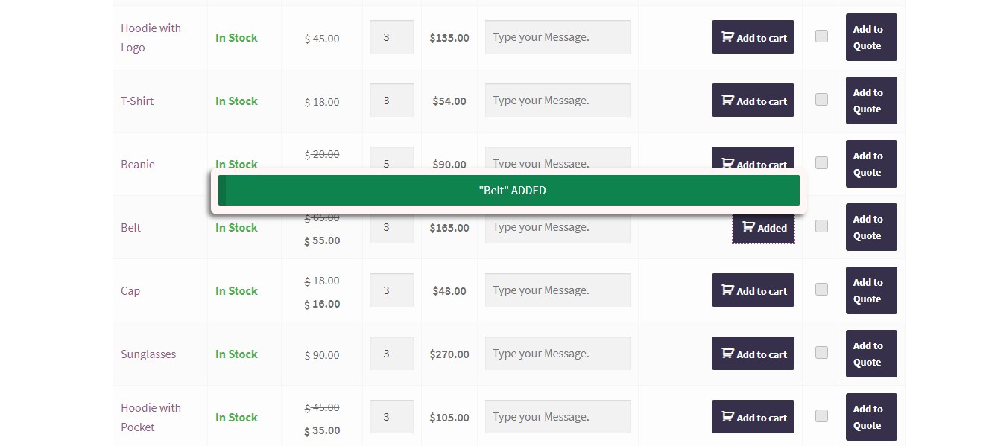Click cart icon in T-Shirt row

727,101
